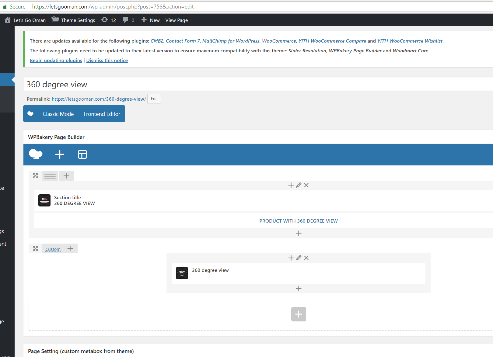Click Custom row layout link
Image resolution: width=493 pixels, height=357 pixels.
[53, 249]
